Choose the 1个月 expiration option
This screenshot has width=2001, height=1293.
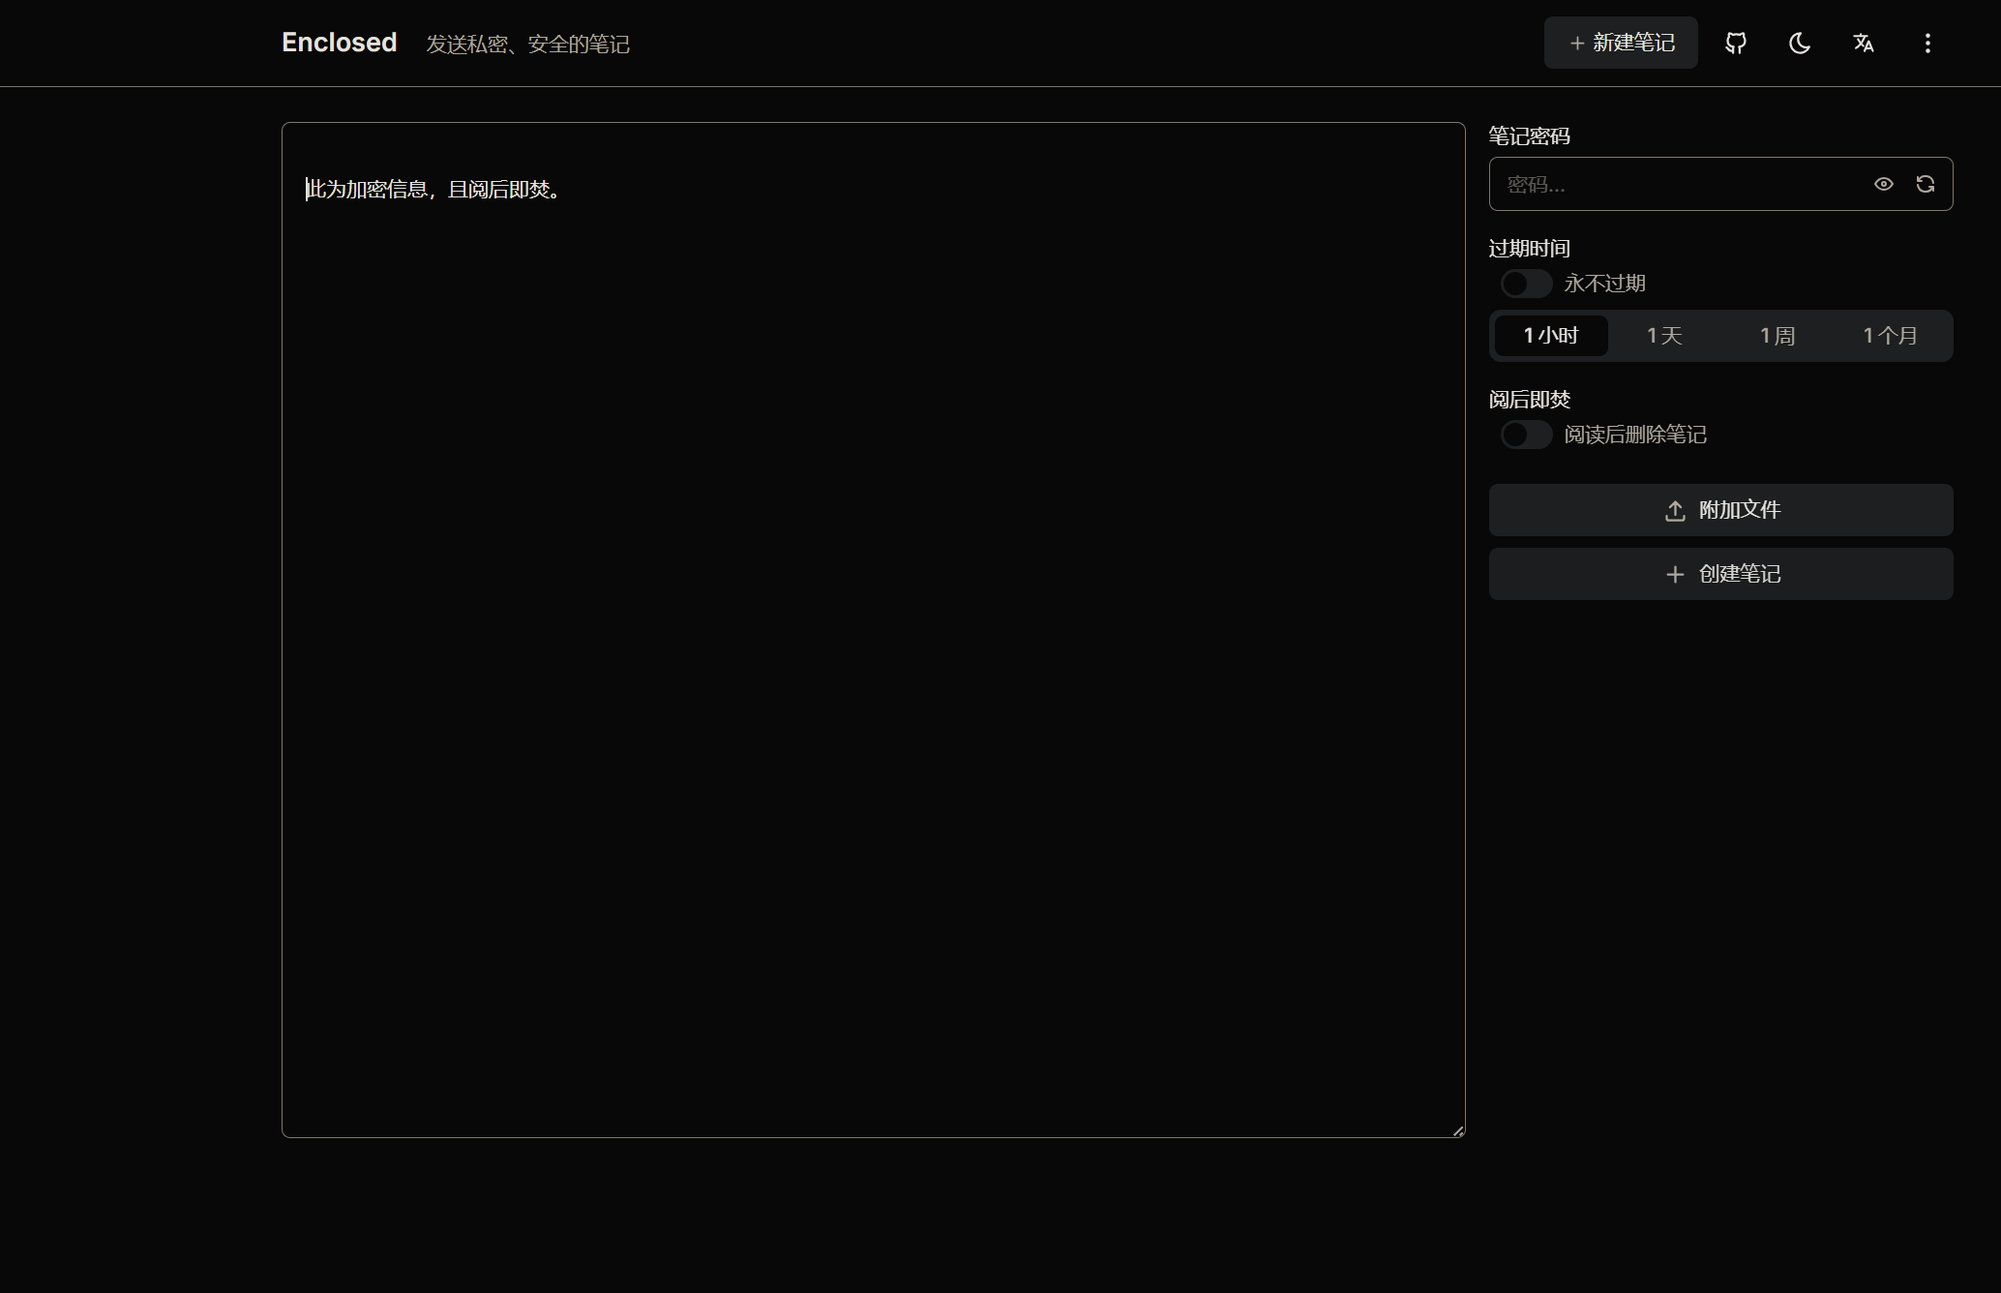[x=1891, y=336]
